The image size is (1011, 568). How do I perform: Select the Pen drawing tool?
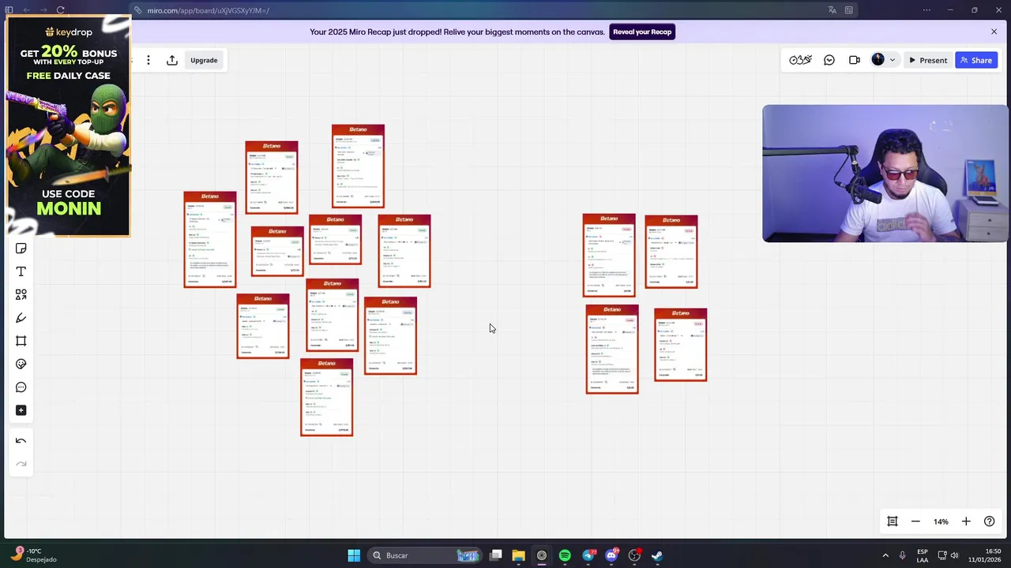pos(21,318)
